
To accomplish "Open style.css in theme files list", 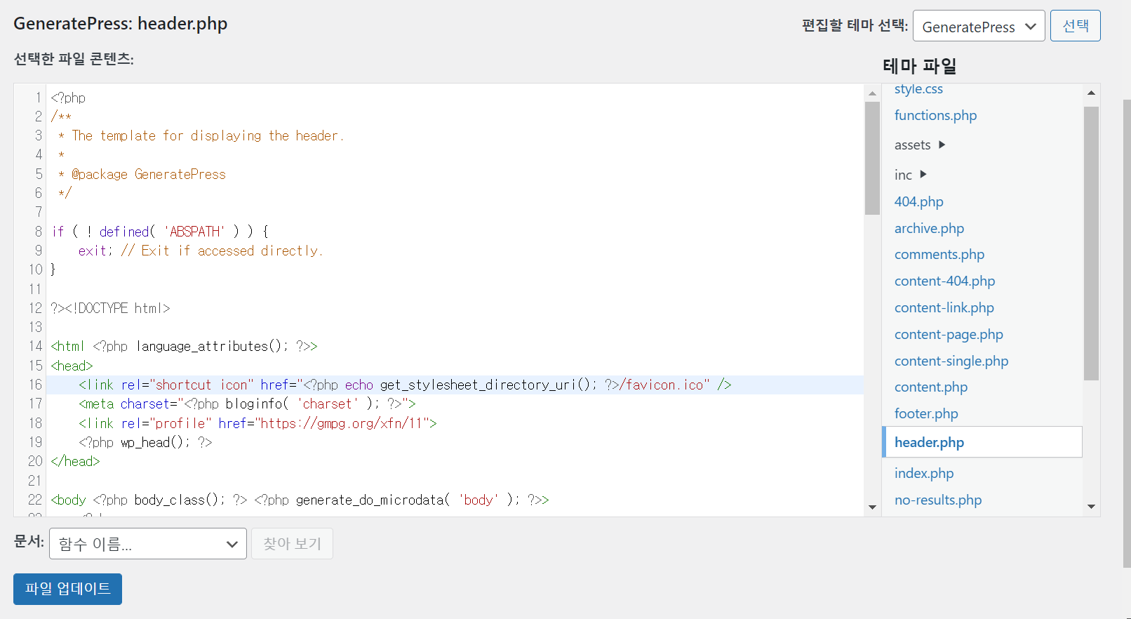I will [x=918, y=89].
